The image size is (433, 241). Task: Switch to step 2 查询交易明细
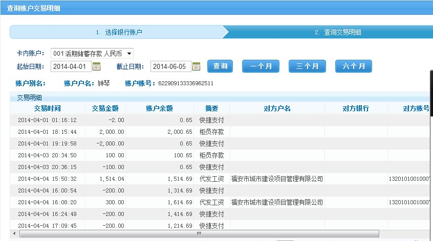[338, 32]
